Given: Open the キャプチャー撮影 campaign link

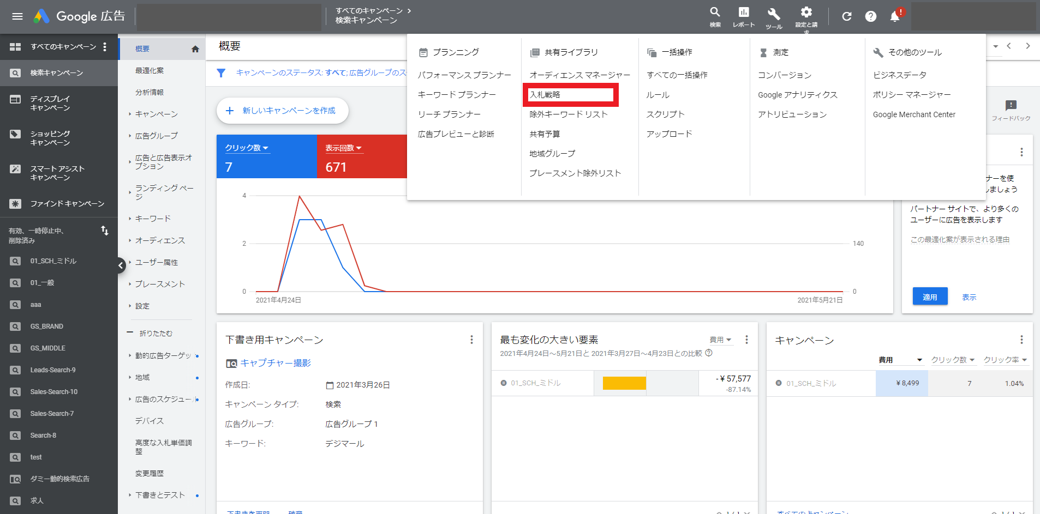Looking at the screenshot, I should tap(276, 363).
